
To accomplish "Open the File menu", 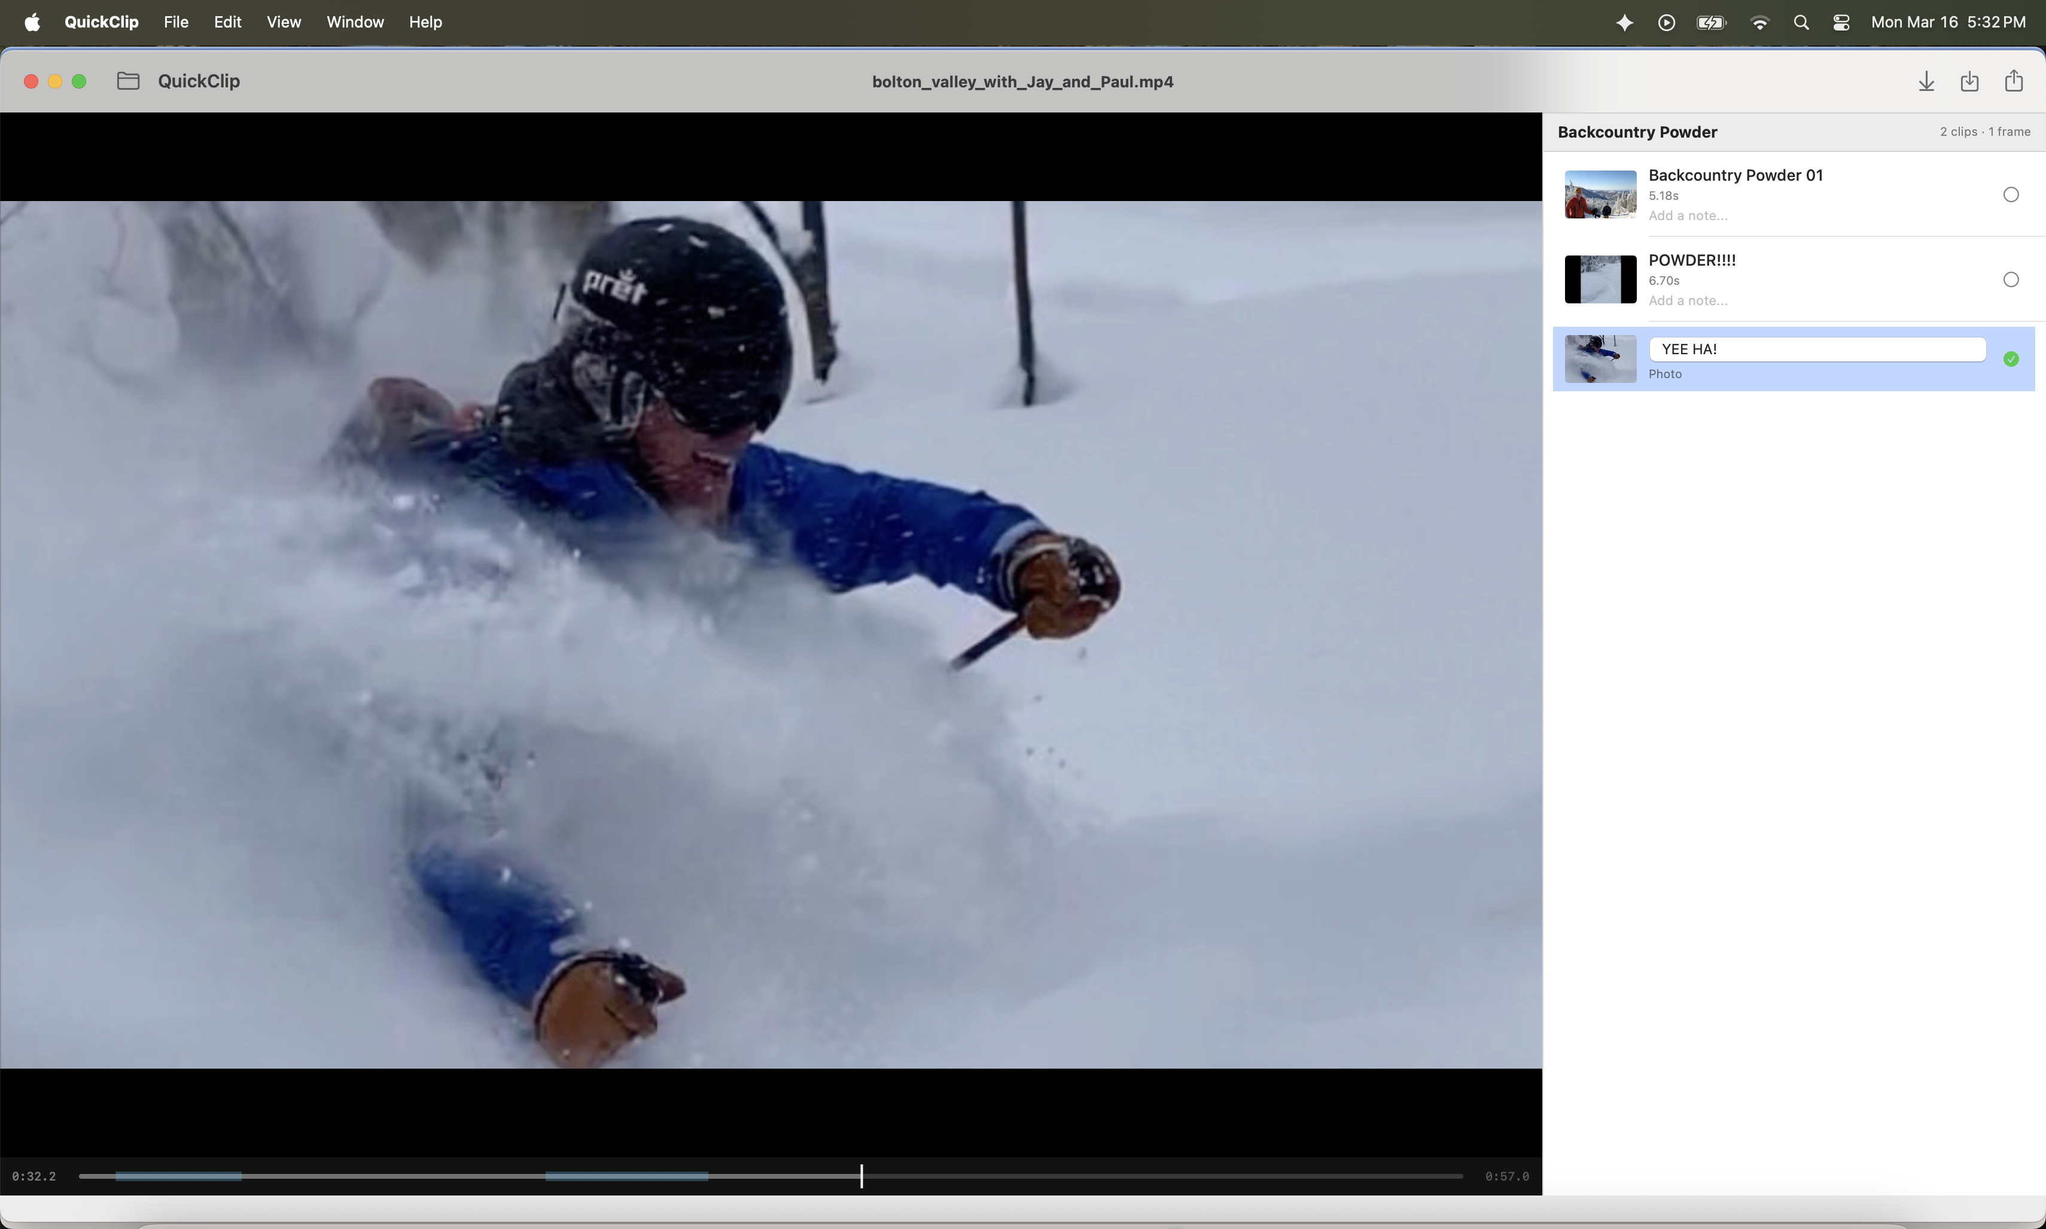I will click(175, 22).
